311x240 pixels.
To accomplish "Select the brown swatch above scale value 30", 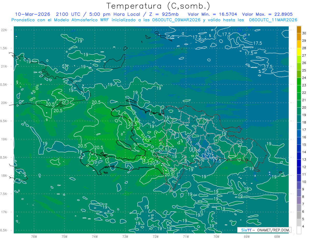I will (299, 30).
